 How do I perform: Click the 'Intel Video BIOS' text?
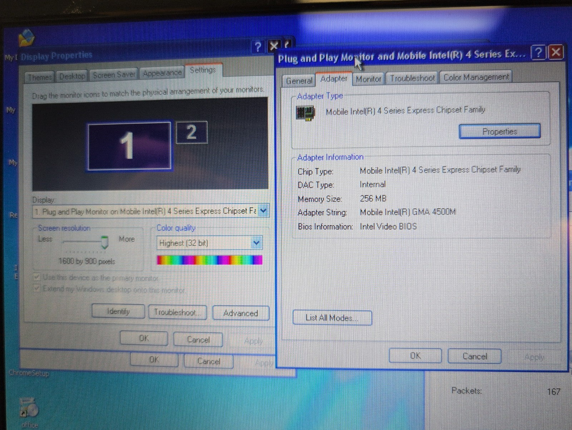click(x=388, y=226)
